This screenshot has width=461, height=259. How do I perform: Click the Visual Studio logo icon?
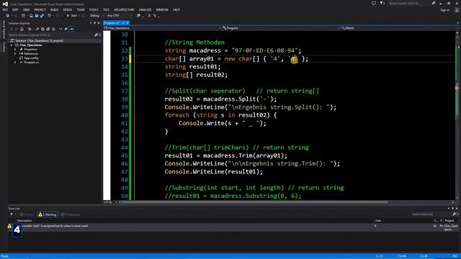[5, 4]
